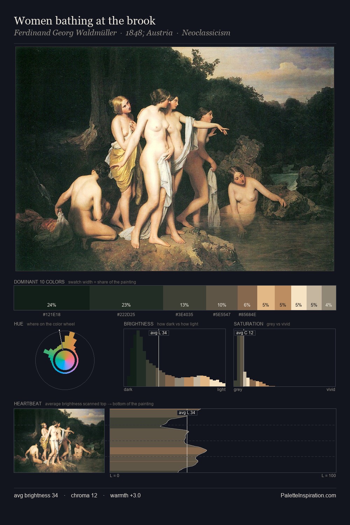Click 'avg L 34' label in Heartbeat chart

[x=187, y=413]
